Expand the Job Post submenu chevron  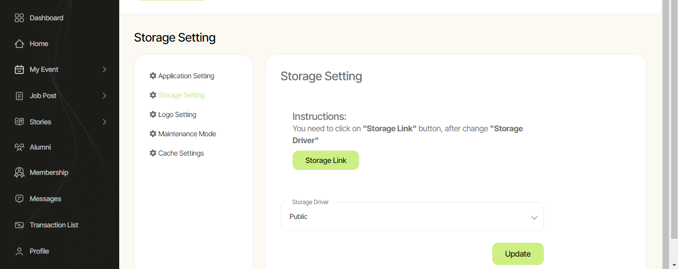click(x=104, y=96)
